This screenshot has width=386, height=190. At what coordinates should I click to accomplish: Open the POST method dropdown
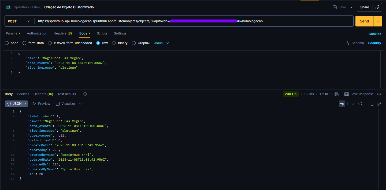[x=19, y=21]
